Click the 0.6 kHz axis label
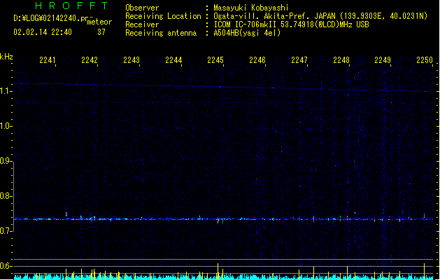The image size is (440, 280). [6, 266]
